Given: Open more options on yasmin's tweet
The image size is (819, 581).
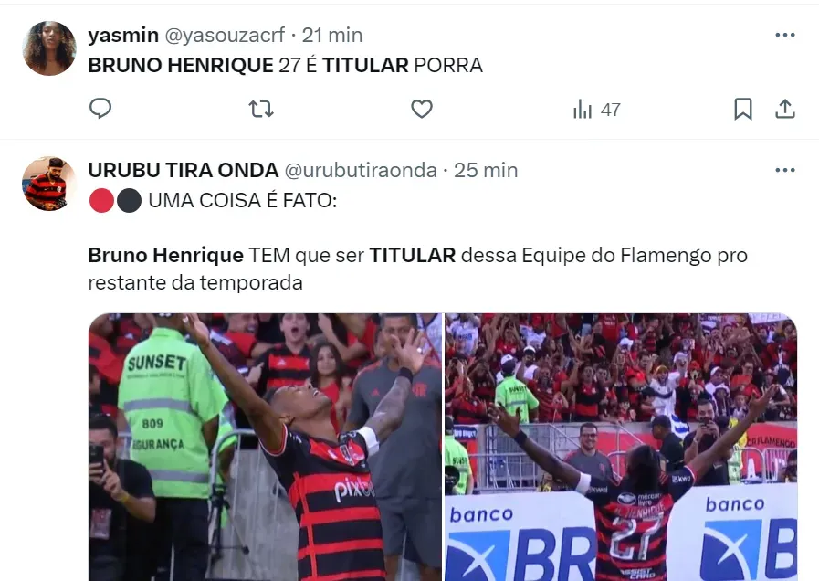Looking at the screenshot, I should click(785, 35).
